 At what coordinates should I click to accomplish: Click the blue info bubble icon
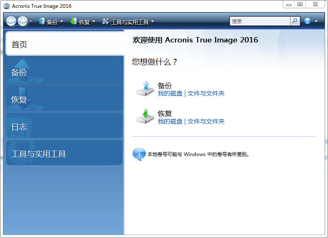coord(138,154)
